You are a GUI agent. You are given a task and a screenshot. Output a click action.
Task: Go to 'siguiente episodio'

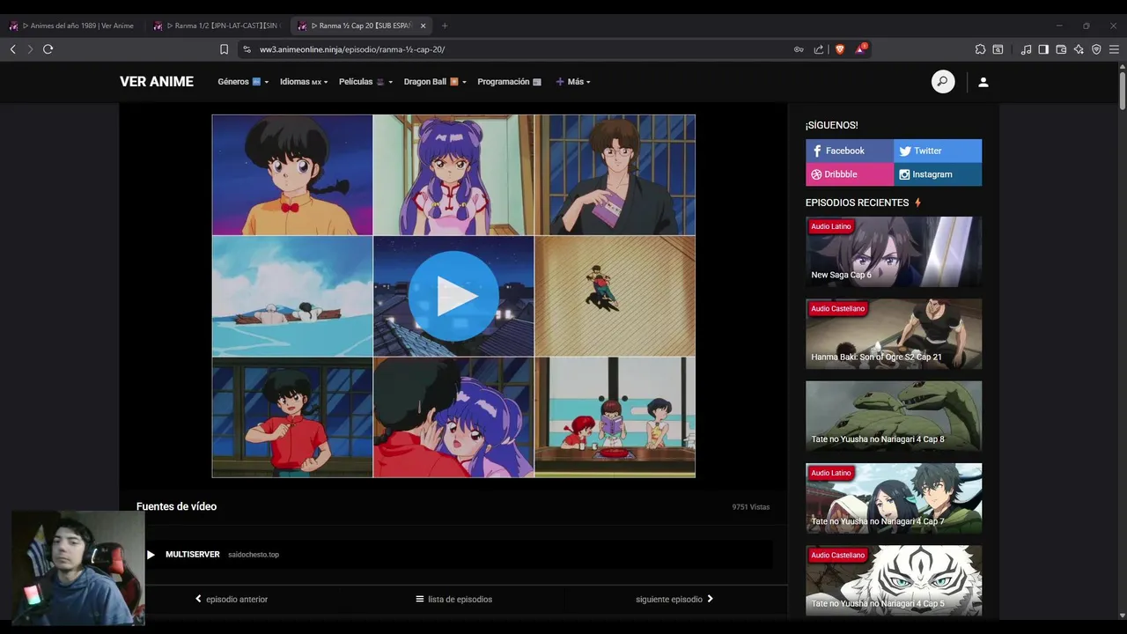click(x=674, y=600)
